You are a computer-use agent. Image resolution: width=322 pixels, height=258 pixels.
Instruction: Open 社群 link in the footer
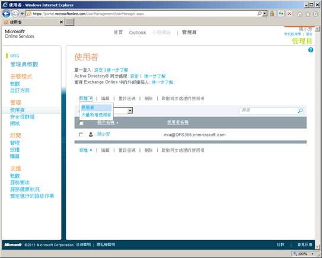coord(280,244)
